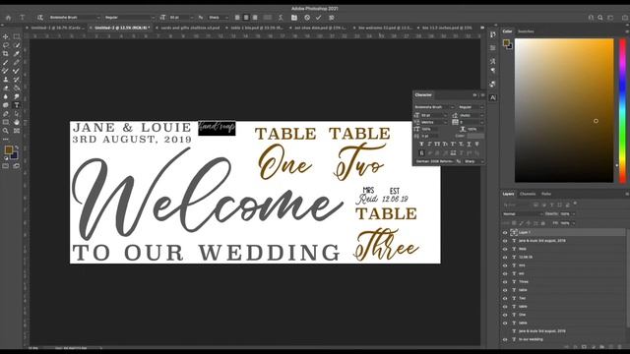This screenshot has height=354, width=630.
Task: Click the rainbow hue slider
Action: click(622, 110)
